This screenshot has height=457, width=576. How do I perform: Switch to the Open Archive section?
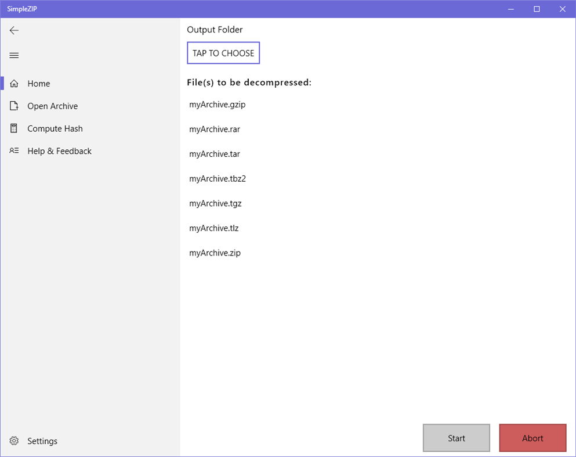pos(53,106)
